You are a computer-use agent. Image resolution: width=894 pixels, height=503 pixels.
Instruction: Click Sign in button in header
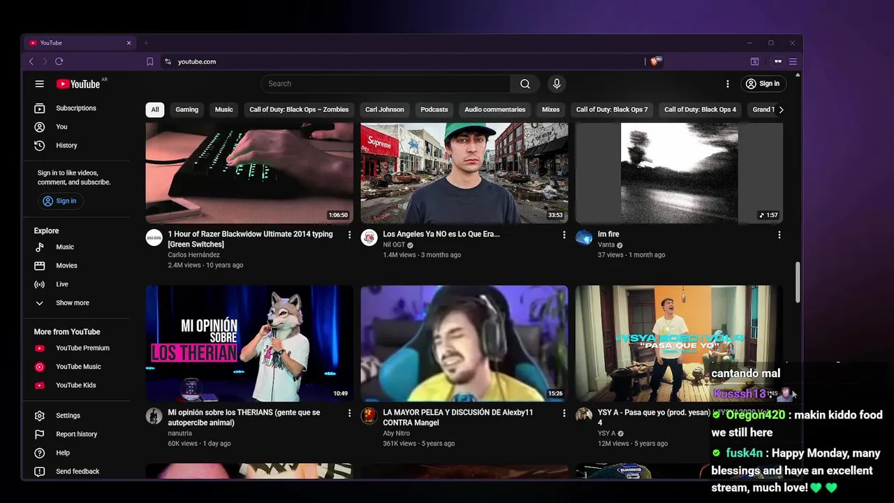click(x=763, y=84)
